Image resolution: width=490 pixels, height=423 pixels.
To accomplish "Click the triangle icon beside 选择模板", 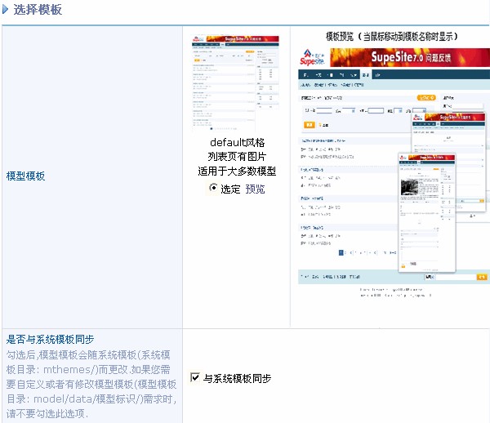I will pyautogui.click(x=6, y=10).
